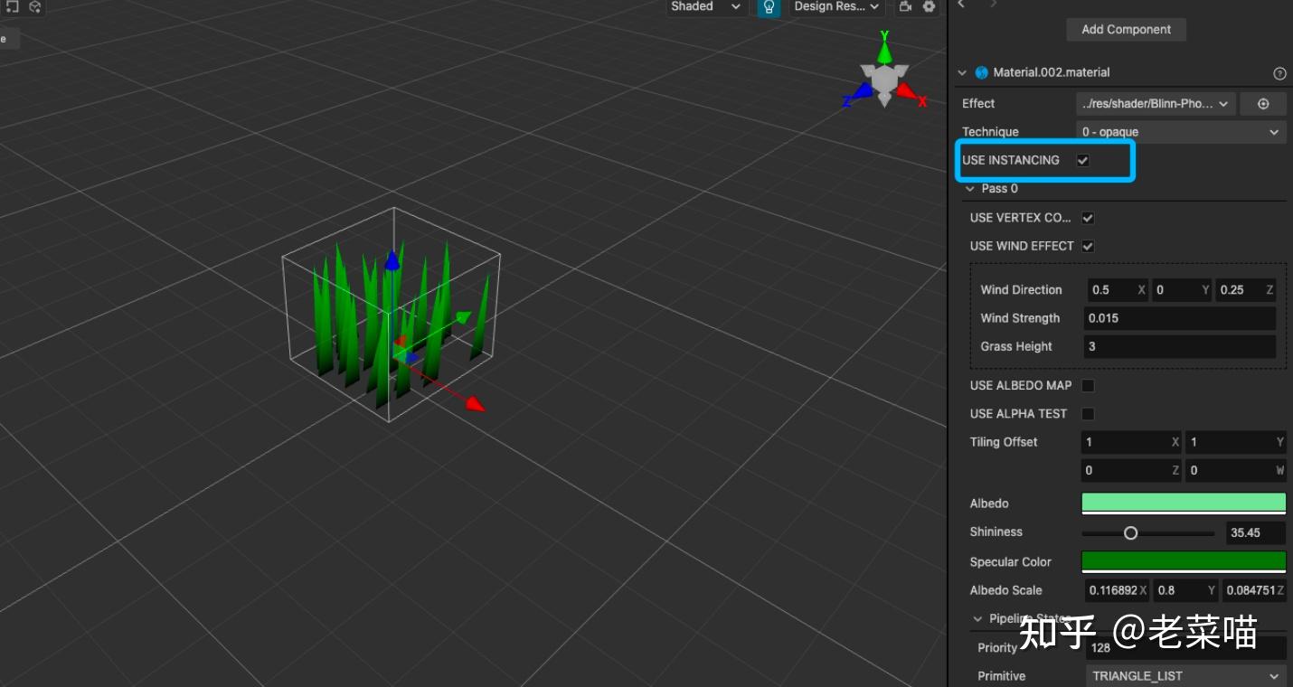The image size is (1293, 687).
Task: Open the Albedo color swatch
Action: coord(1184,503)
